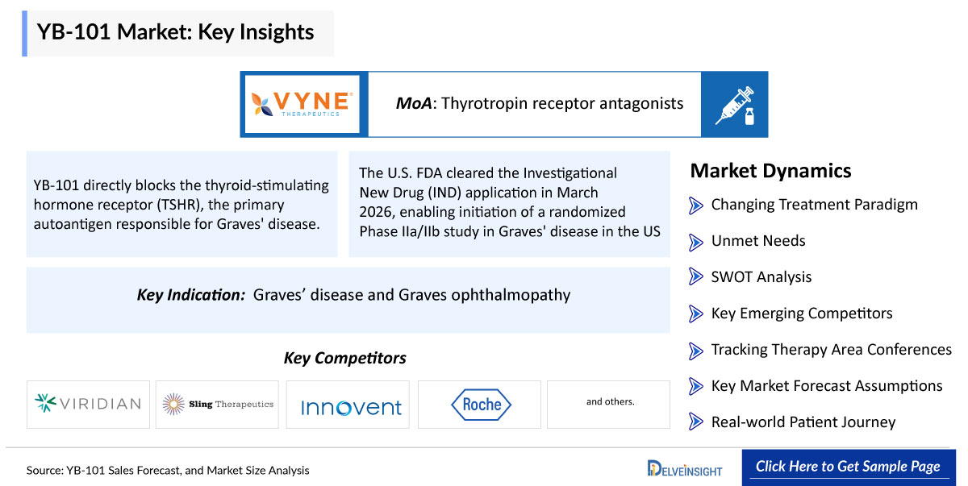
Task: Click the arrow icon beside SWOT Analysis
Action: 696,277
